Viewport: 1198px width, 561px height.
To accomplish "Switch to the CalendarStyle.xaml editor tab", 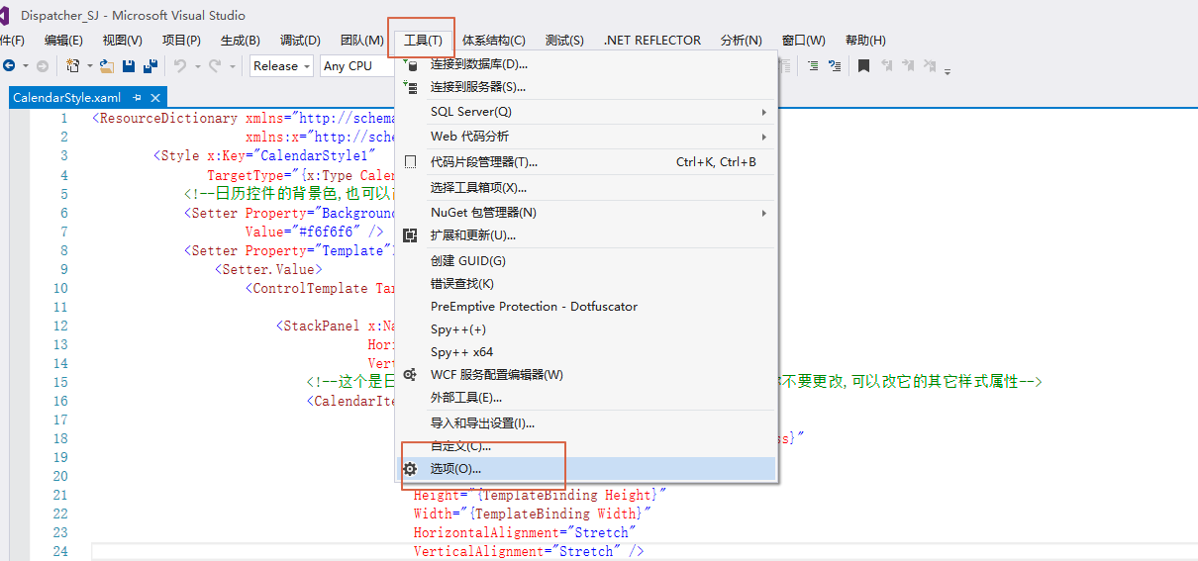I will click(x=66, y=98).
